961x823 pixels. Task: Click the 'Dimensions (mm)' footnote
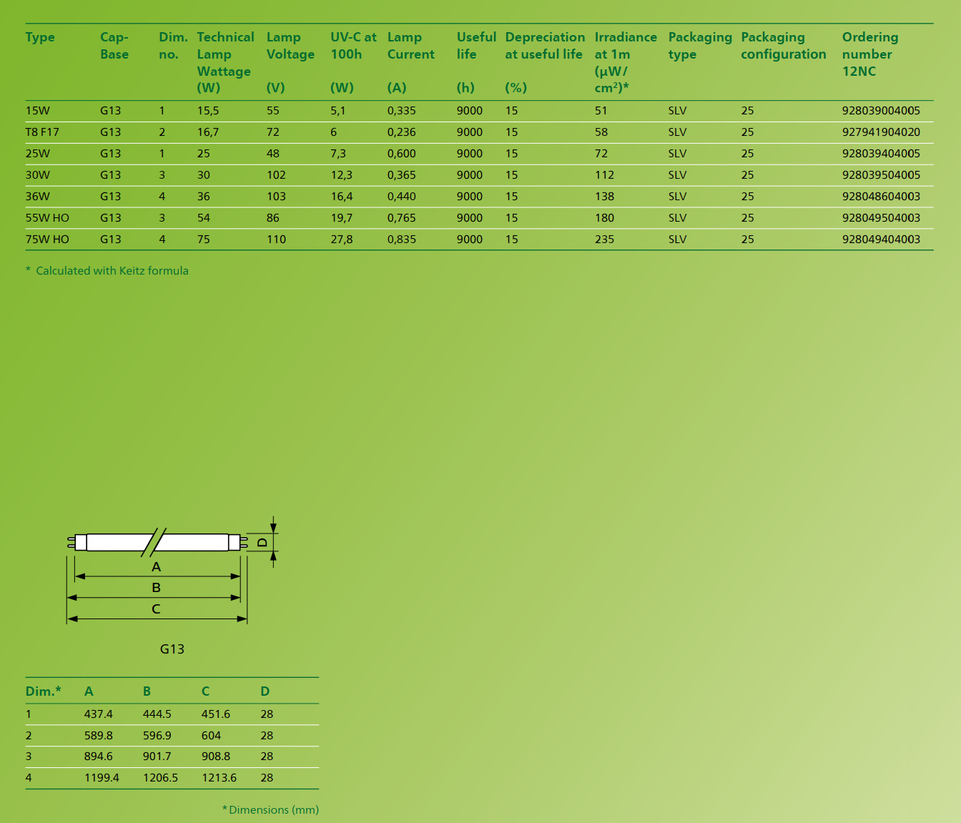tap(273, 809)
